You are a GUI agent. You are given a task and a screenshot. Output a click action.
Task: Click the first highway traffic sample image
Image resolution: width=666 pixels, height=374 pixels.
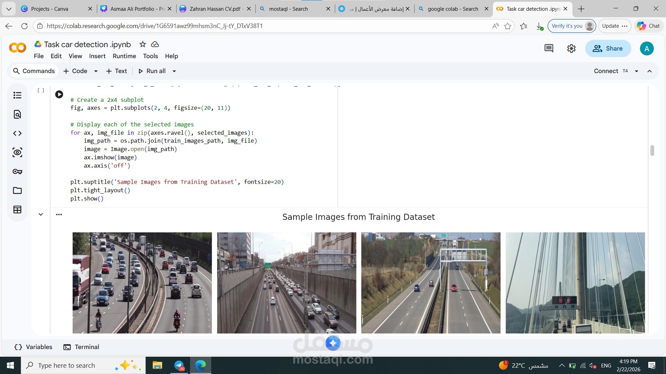coord(142,283)
